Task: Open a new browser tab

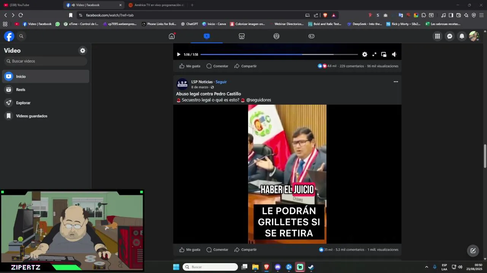Action: pyautogui.click(x=192, y=5)
